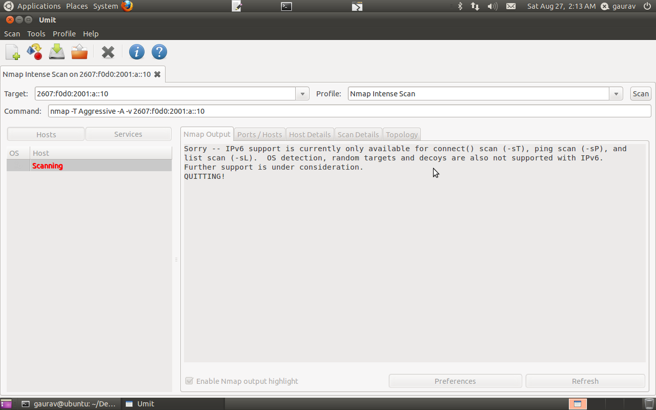Click the Scan button
This screenshot has width=656, height=410.
pyautogui.click(x=641, y=94)
